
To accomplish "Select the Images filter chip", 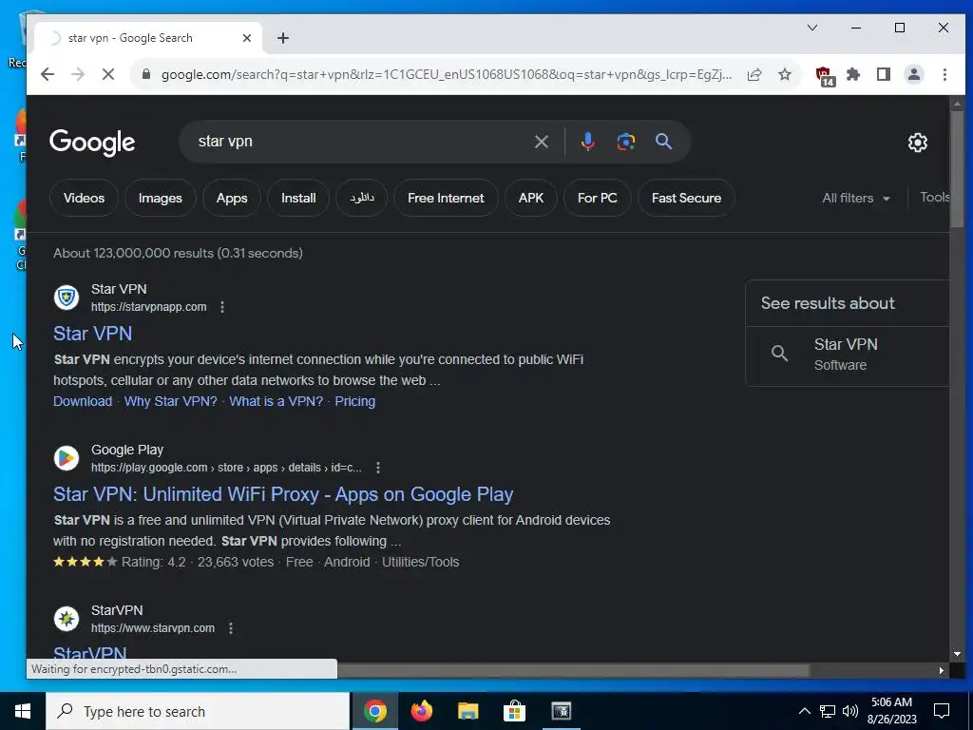I will 160,198.
